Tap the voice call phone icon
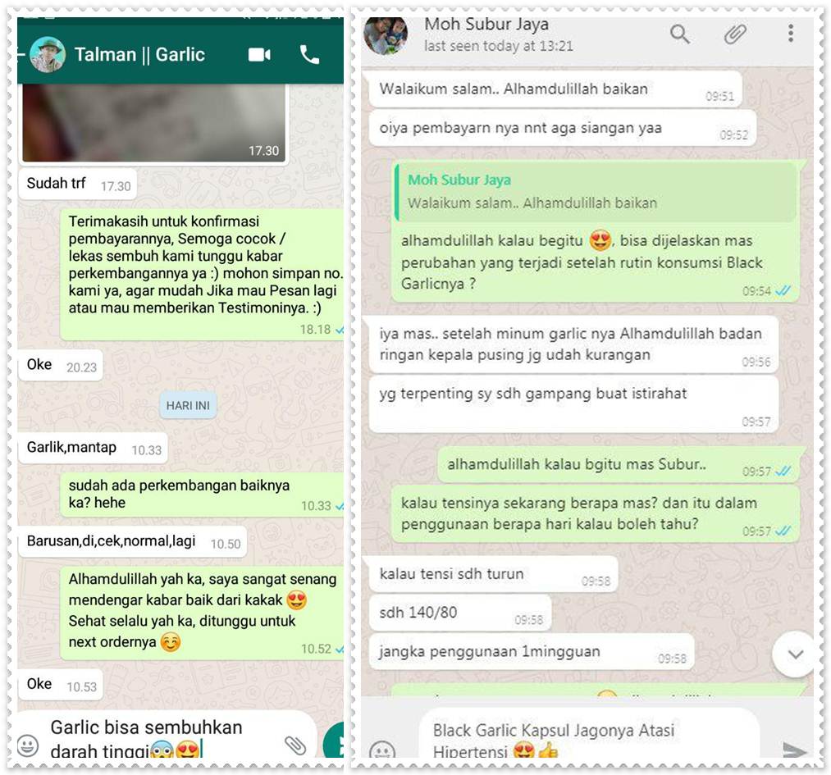The image size is (831, 775). point(309,55)
